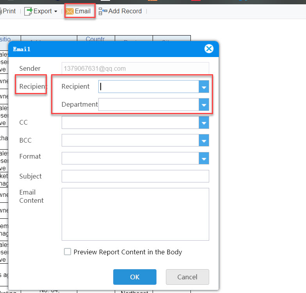Cancel the Email dialog
The image size is (306, 293).
187,277
